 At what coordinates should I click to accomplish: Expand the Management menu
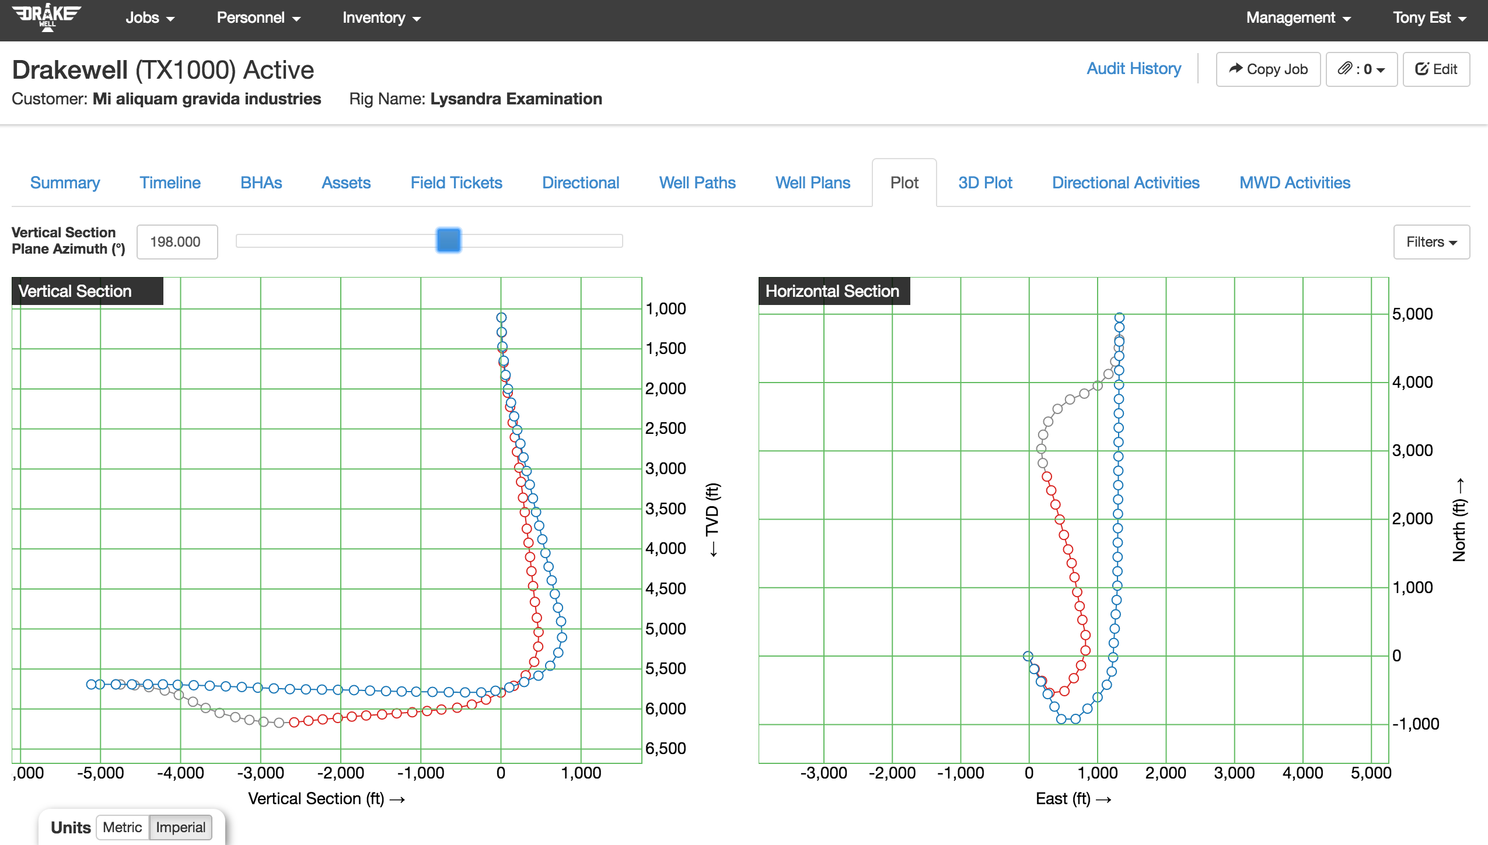[x=1298, y=18]
